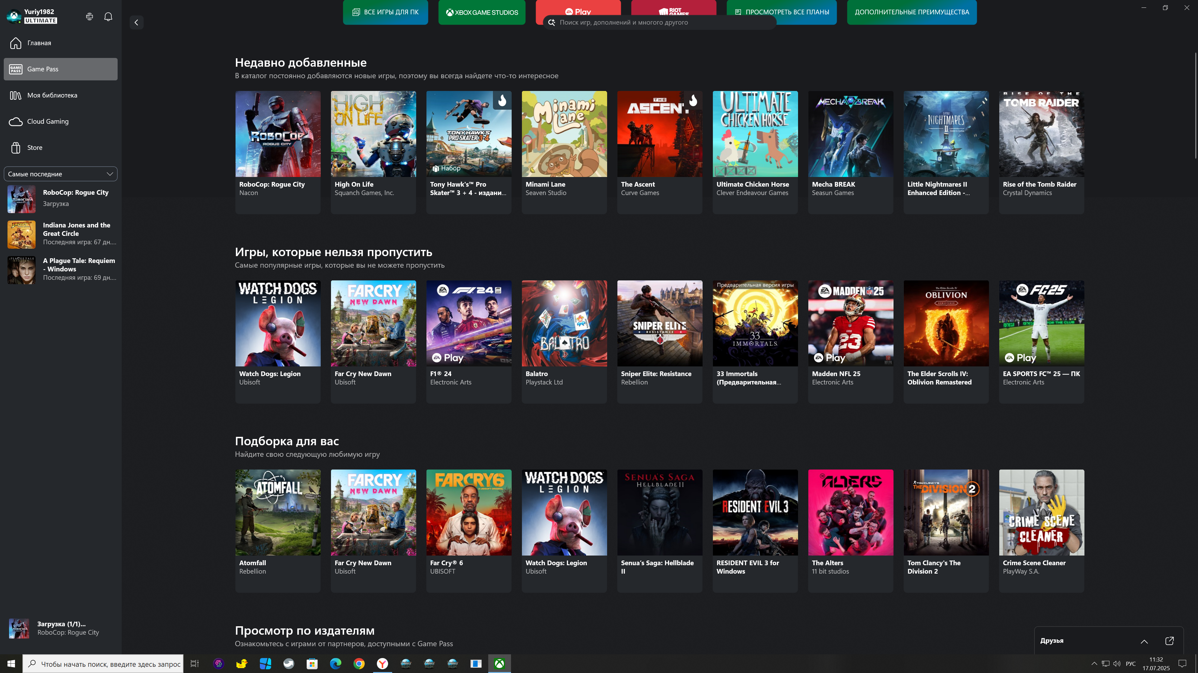Open the Yuriy1982 profile avatar
The image size is (1198, 673).
coord(14,16)
